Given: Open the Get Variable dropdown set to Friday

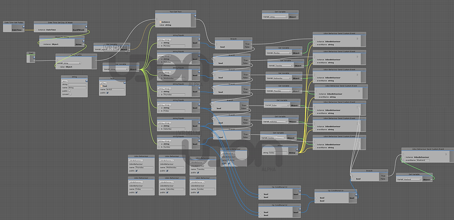Looking at the screenshot, I should coord(280,105).
